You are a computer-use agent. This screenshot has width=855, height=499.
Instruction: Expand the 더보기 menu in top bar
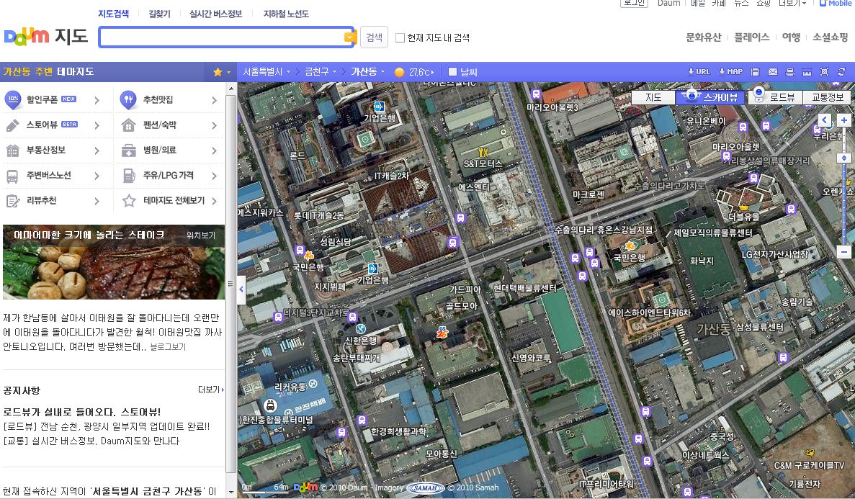pyautogui.click(x=792, y=4)
